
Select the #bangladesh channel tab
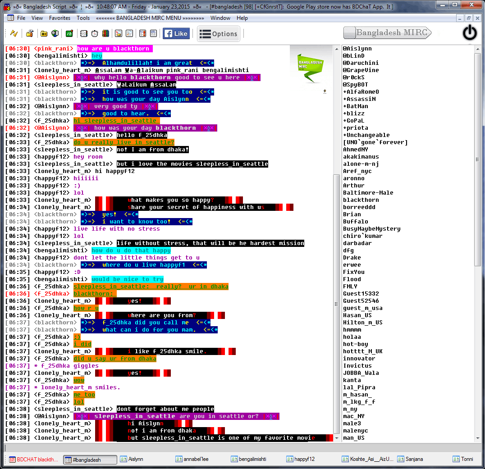pyautogui.click(x=90, y=460)
